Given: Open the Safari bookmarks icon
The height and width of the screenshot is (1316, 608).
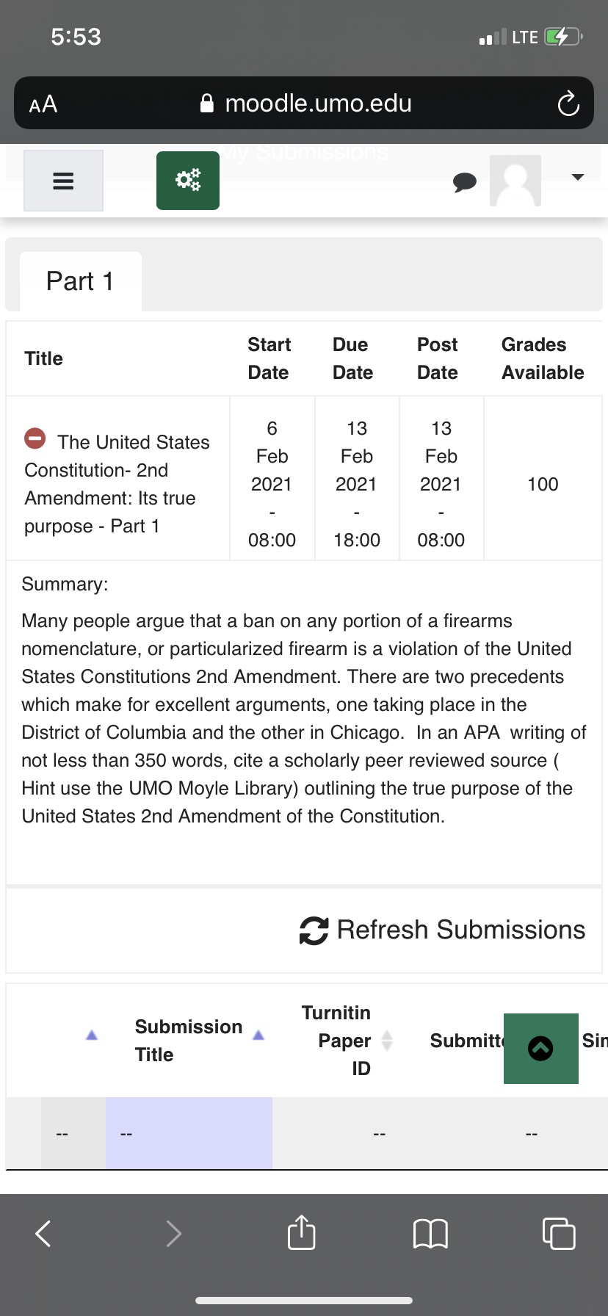Looking at the screenshot, I should pyautogui.click(x=430, y=1233).
